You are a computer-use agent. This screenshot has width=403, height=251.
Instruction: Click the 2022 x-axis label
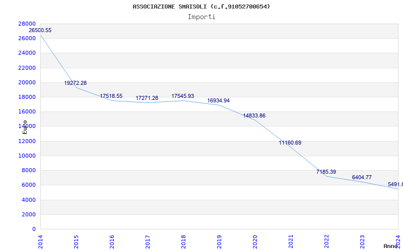coord(326,242)
